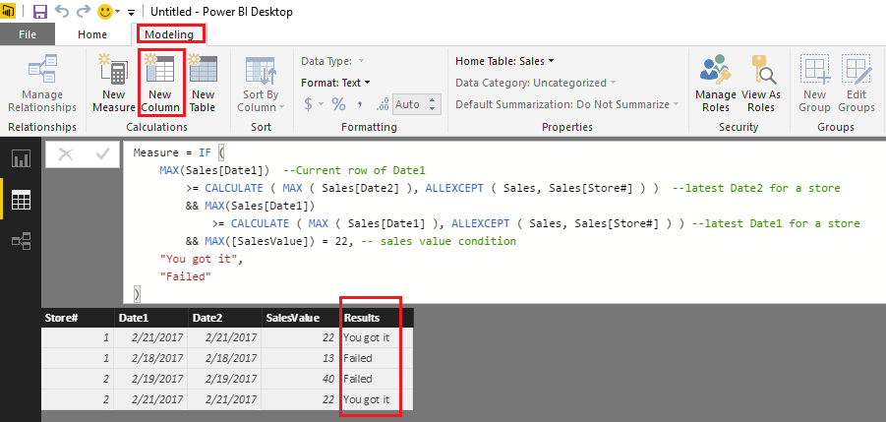Click the SalesValue cell showing 40
886x422 pixels.
pos(301,379)
